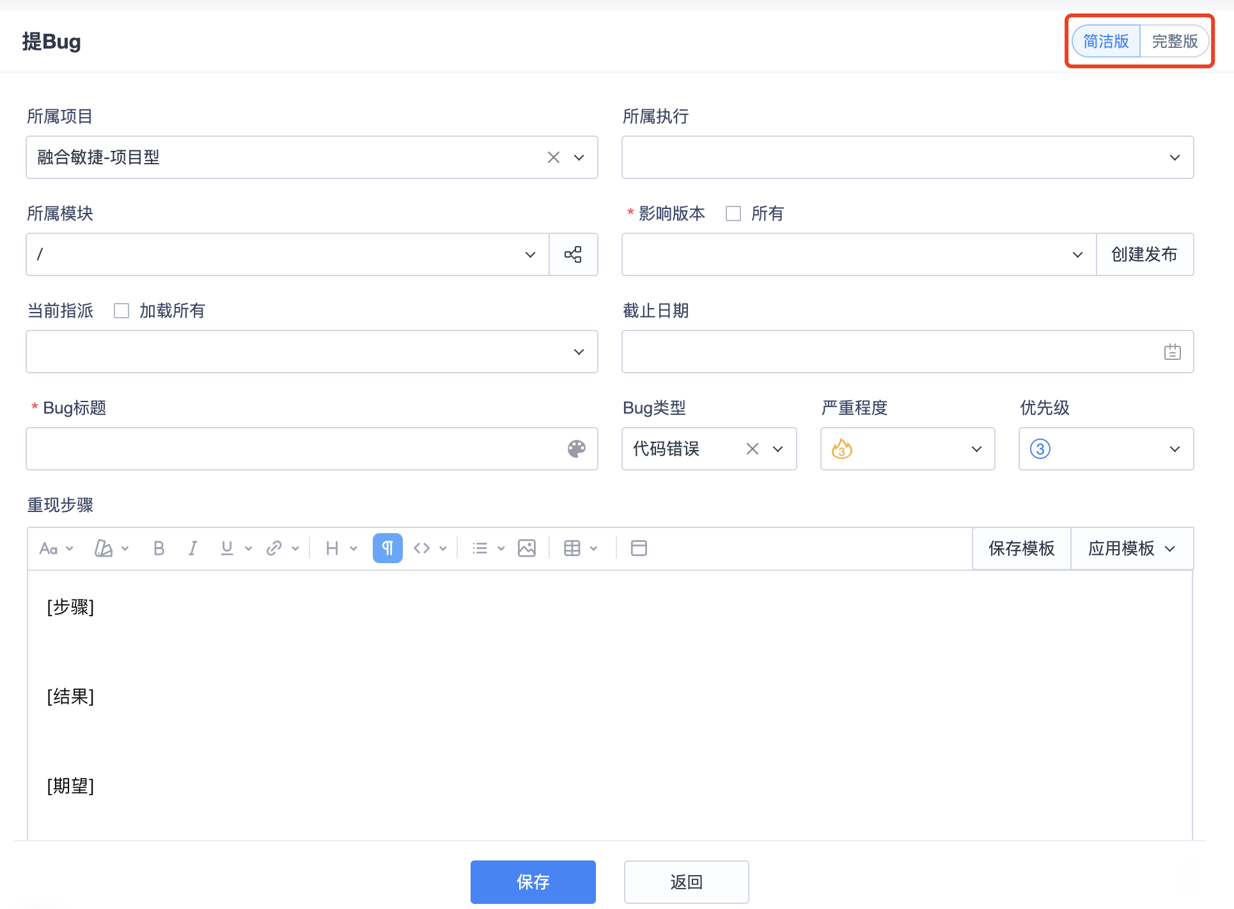1234x909 pixels.
Task: Select the 简洁版 tab
Action: [x=1106, y=42]
